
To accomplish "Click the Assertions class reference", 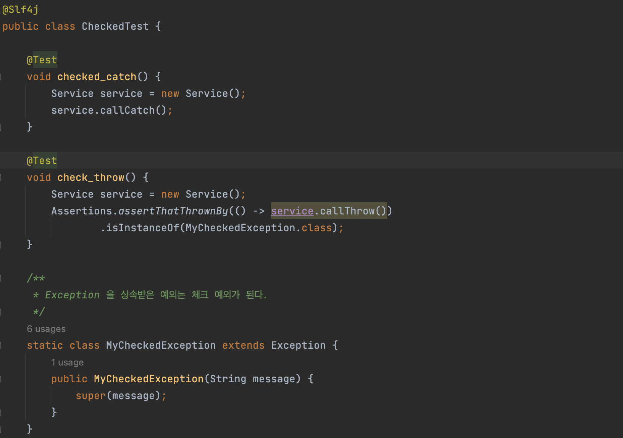I will tap(82, 211).
